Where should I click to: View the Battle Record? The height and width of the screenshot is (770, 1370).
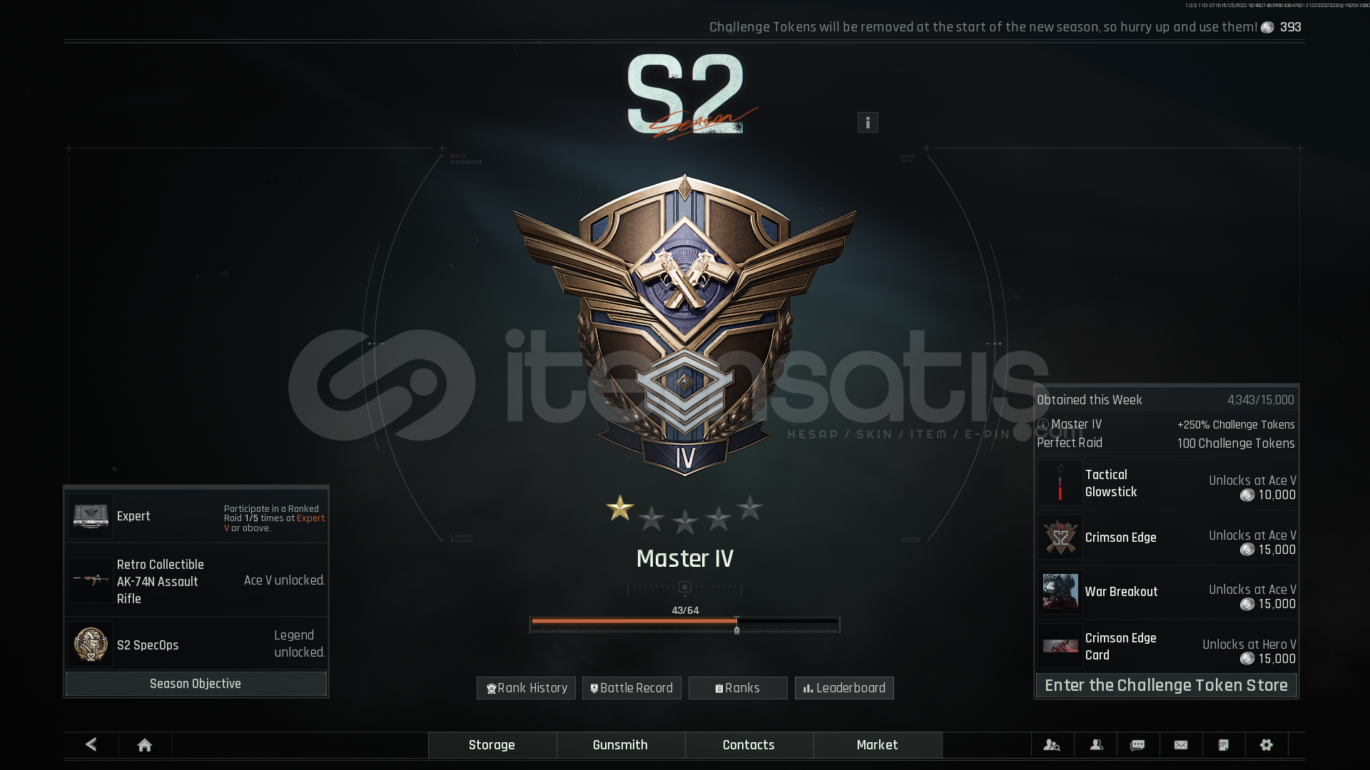[x=631, y=688]
